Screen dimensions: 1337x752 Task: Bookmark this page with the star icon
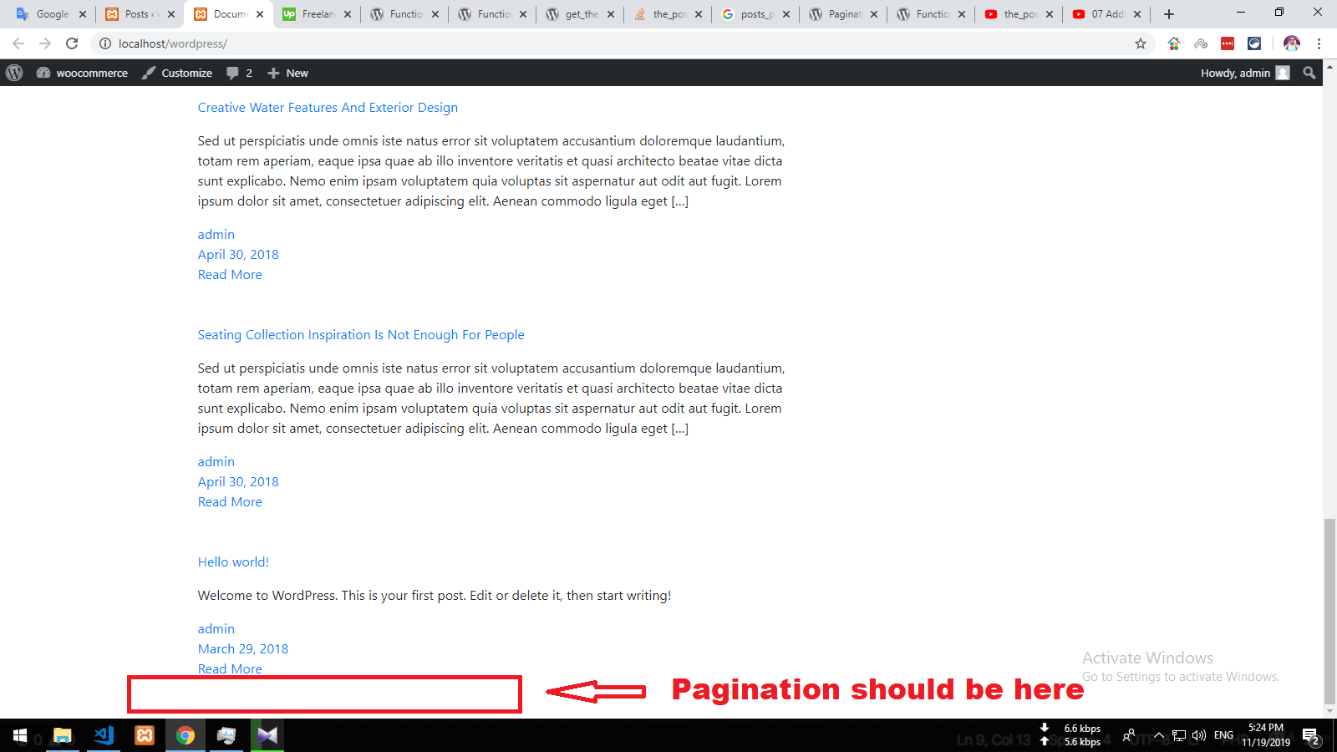point(1140,43)
